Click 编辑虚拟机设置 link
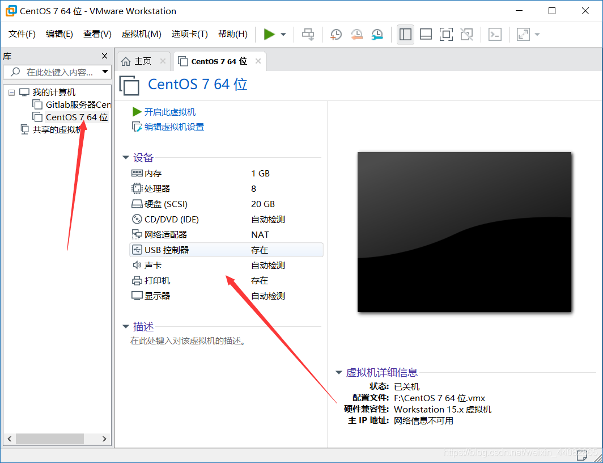 click(x=174, y=127)
